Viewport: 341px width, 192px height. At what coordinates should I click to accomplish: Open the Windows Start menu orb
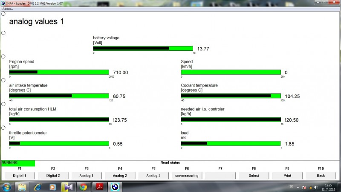[x=6, y=187]
